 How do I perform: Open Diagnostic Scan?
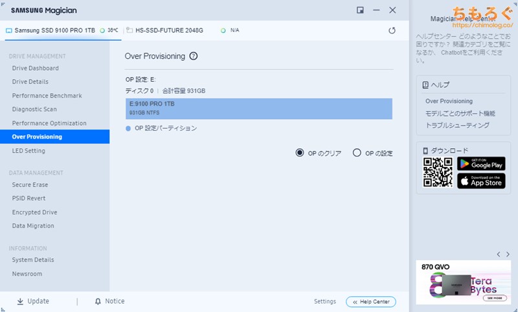pos(34,109)
